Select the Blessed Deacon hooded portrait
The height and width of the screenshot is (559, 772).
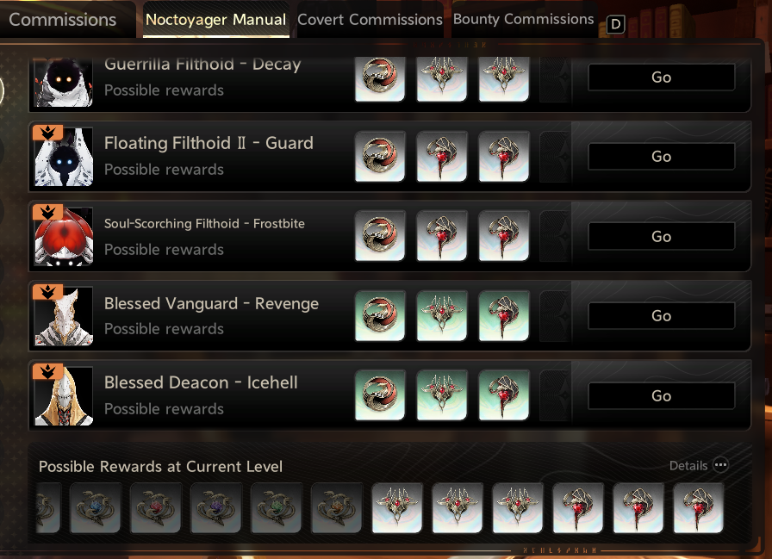pos(64,395)
